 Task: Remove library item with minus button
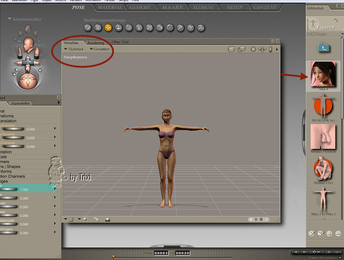coord(338,234)
